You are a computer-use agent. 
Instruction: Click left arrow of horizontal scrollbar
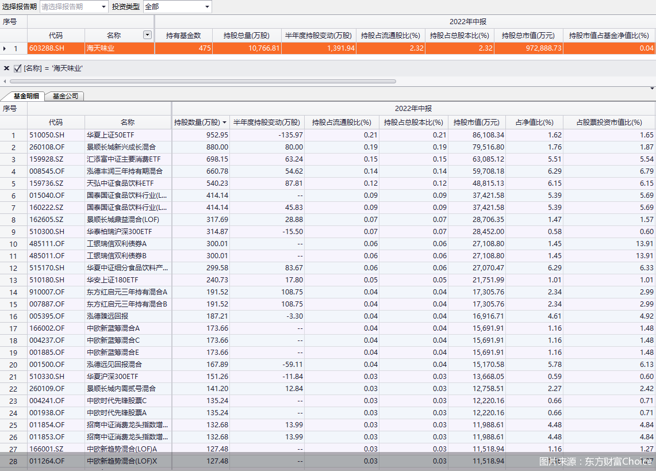pos(4,81)
